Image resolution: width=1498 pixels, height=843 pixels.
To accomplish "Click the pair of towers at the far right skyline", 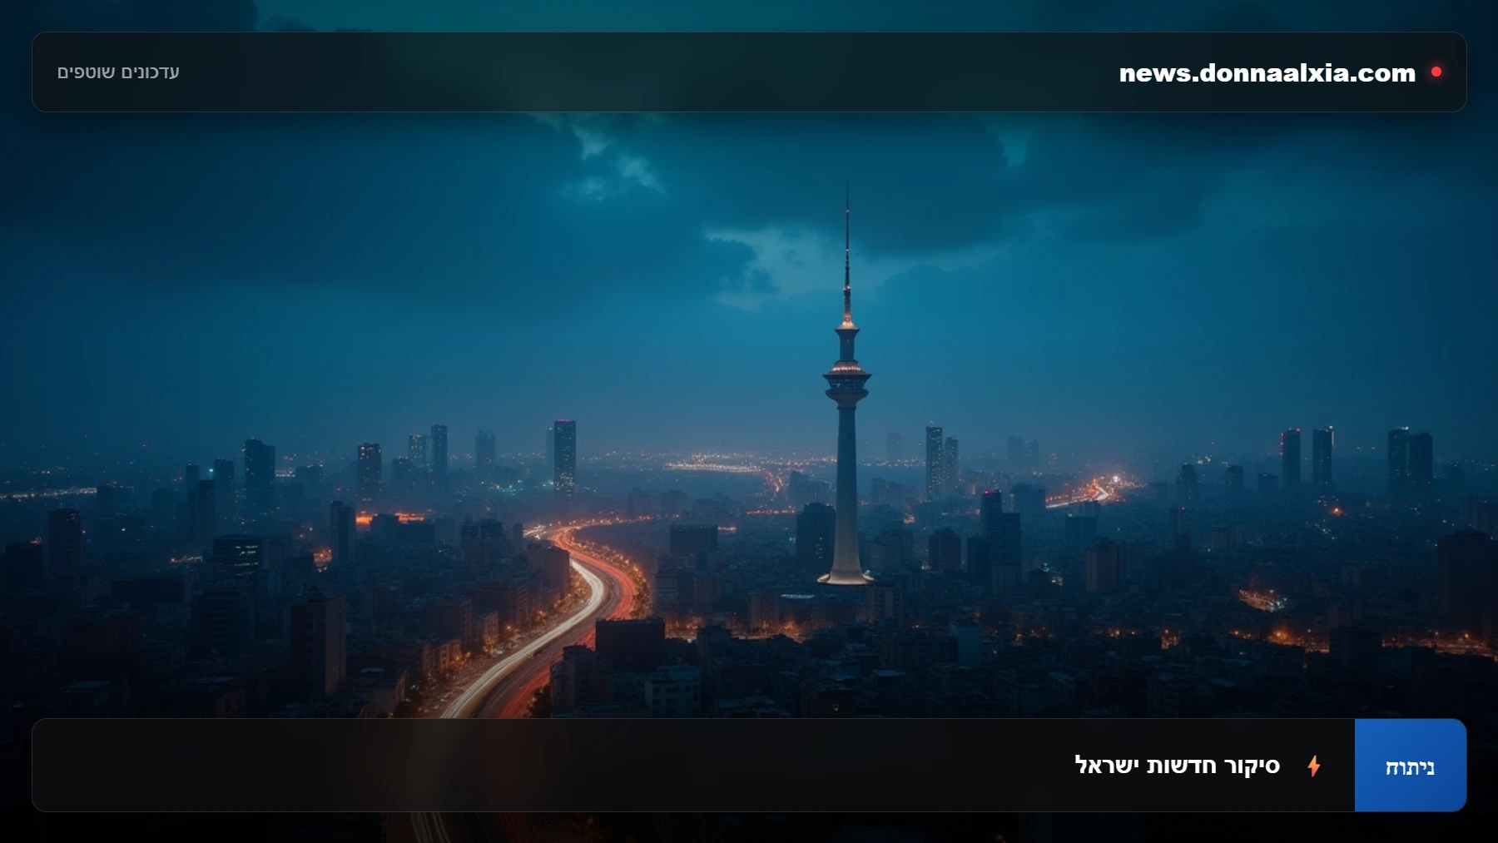I will click(1410, 462).
